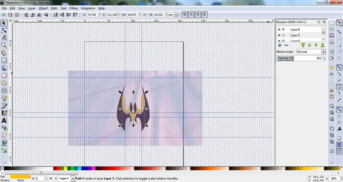Raise selection to top icon
Screen dimensions: 343x182
pos(75,15)
